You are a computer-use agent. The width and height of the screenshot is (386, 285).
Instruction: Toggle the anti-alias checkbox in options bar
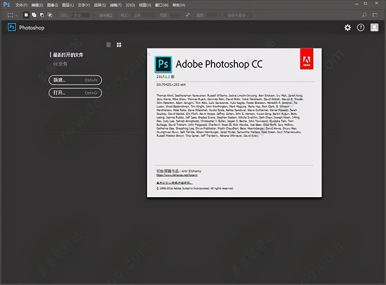pyautogui.click(x=95, y=15)
